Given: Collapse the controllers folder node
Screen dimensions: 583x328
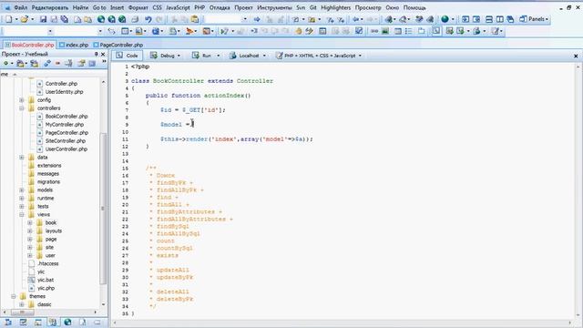Looking at the screenshot, I should tap(22, 108).
